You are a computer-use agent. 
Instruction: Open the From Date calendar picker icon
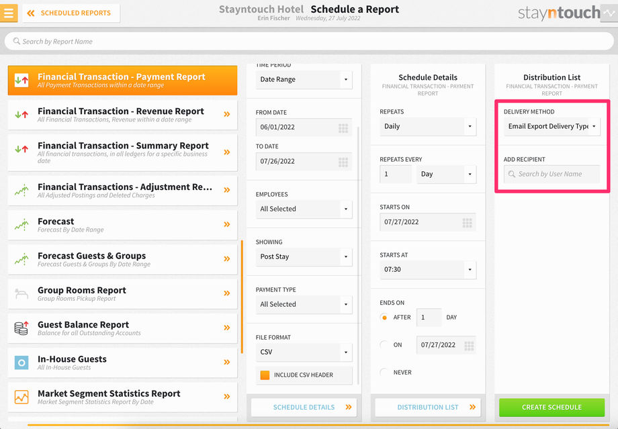click(343, 128)
